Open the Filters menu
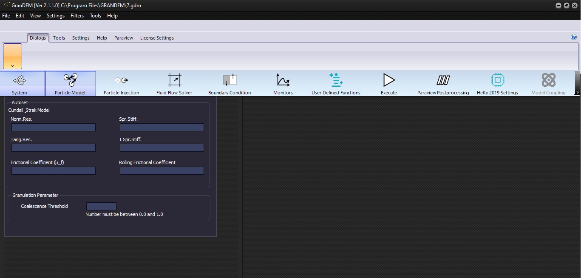Screen dimensions: 584x278 pyautogui.click(x=77, y=16)
